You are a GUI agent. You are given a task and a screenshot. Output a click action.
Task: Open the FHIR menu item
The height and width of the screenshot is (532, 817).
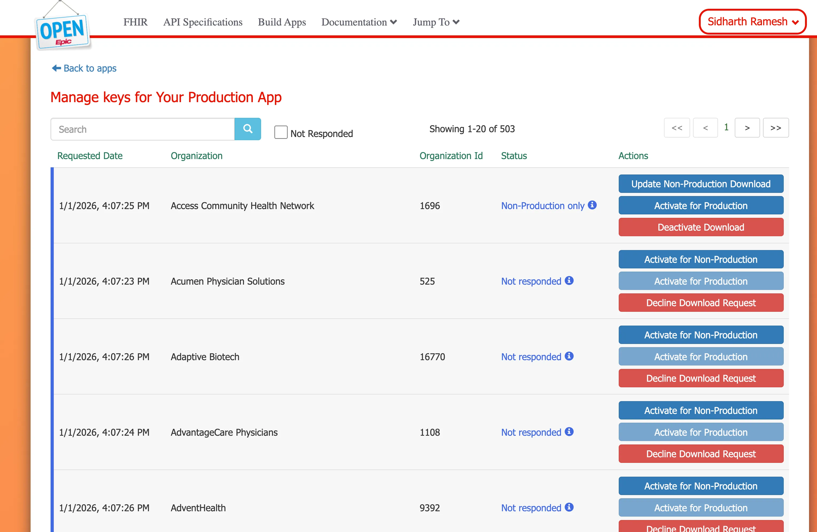pyautogui.click(x=136, y=22)
